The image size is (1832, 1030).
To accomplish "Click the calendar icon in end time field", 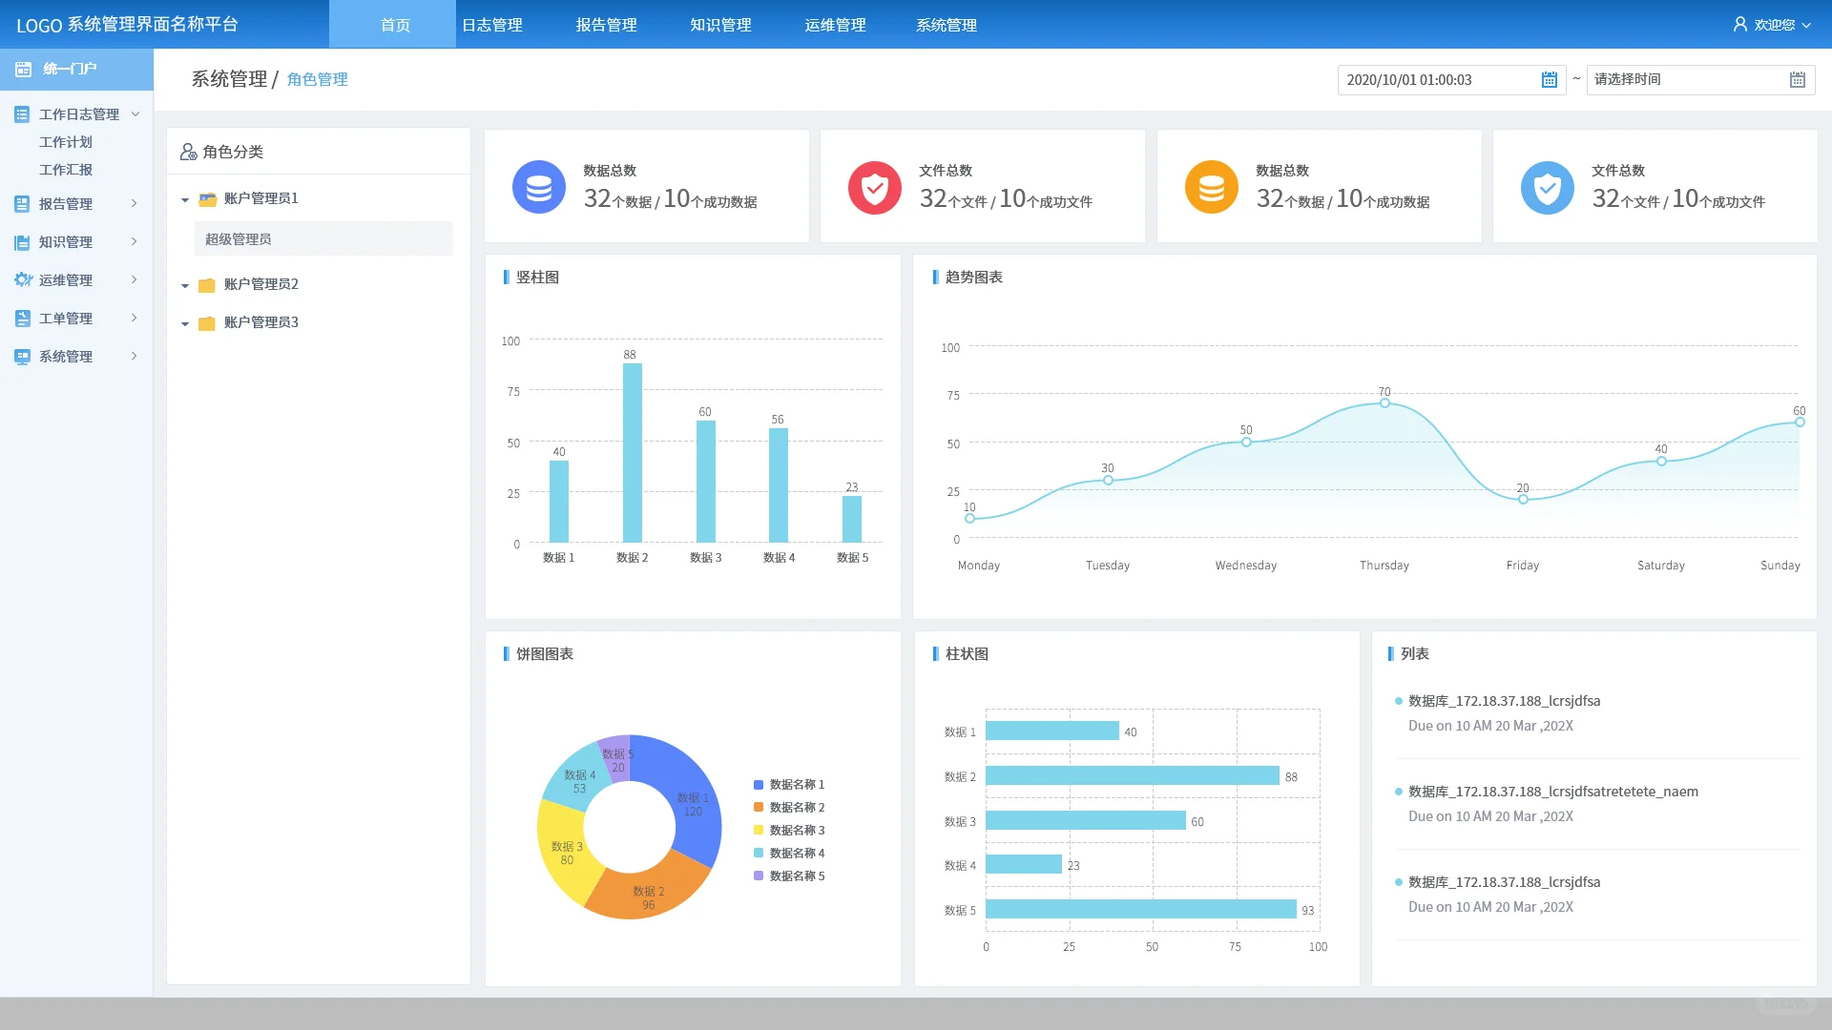I will [x=1797, y=80].
